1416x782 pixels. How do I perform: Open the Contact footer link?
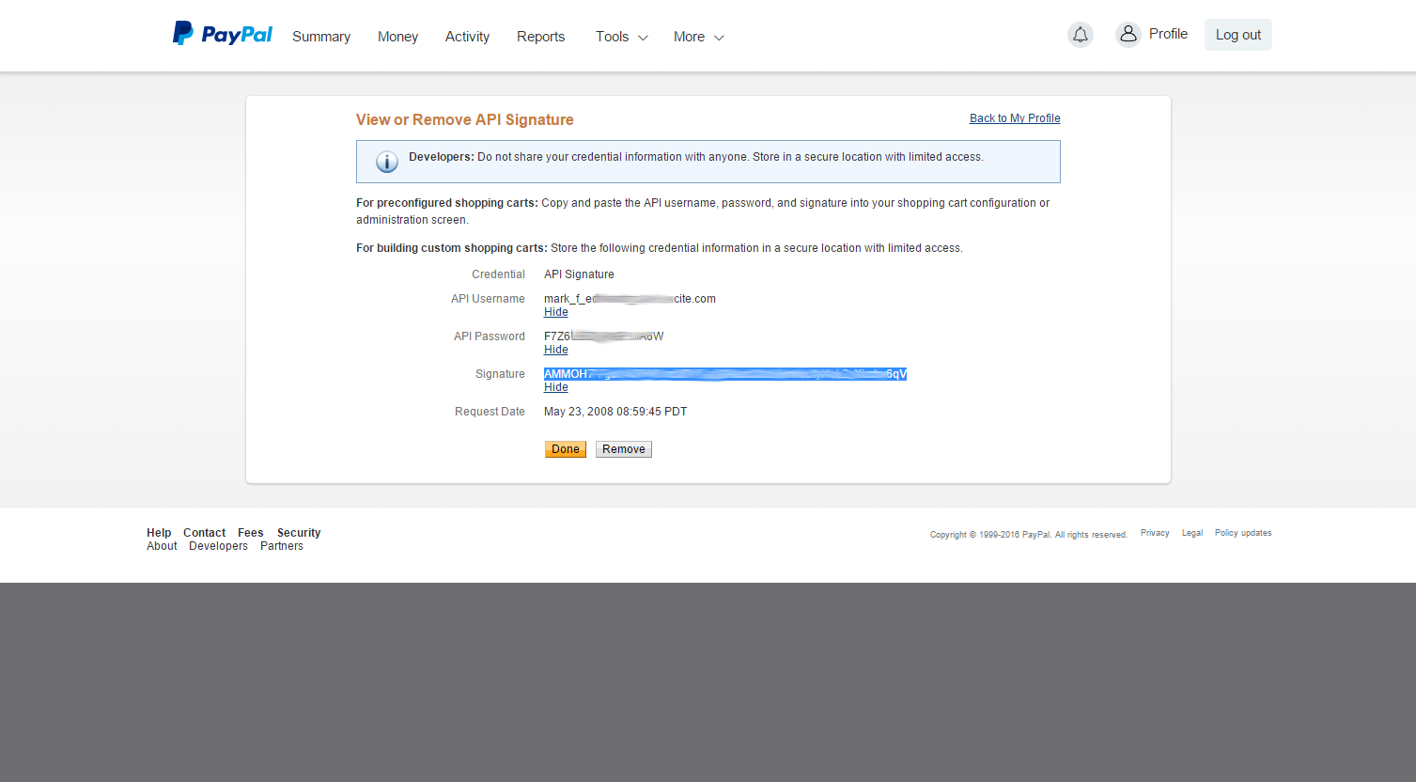click(204, 533)
